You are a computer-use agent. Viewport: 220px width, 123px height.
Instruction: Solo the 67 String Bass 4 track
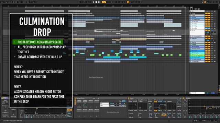pos(212,53)
